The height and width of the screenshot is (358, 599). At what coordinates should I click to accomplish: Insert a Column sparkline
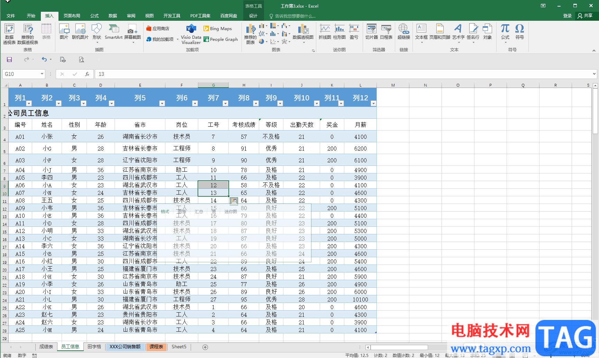click(x=339, y=32)
